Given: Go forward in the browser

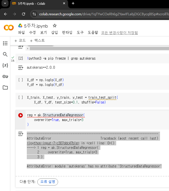Looking at the screenshot, I should (15, 14).
